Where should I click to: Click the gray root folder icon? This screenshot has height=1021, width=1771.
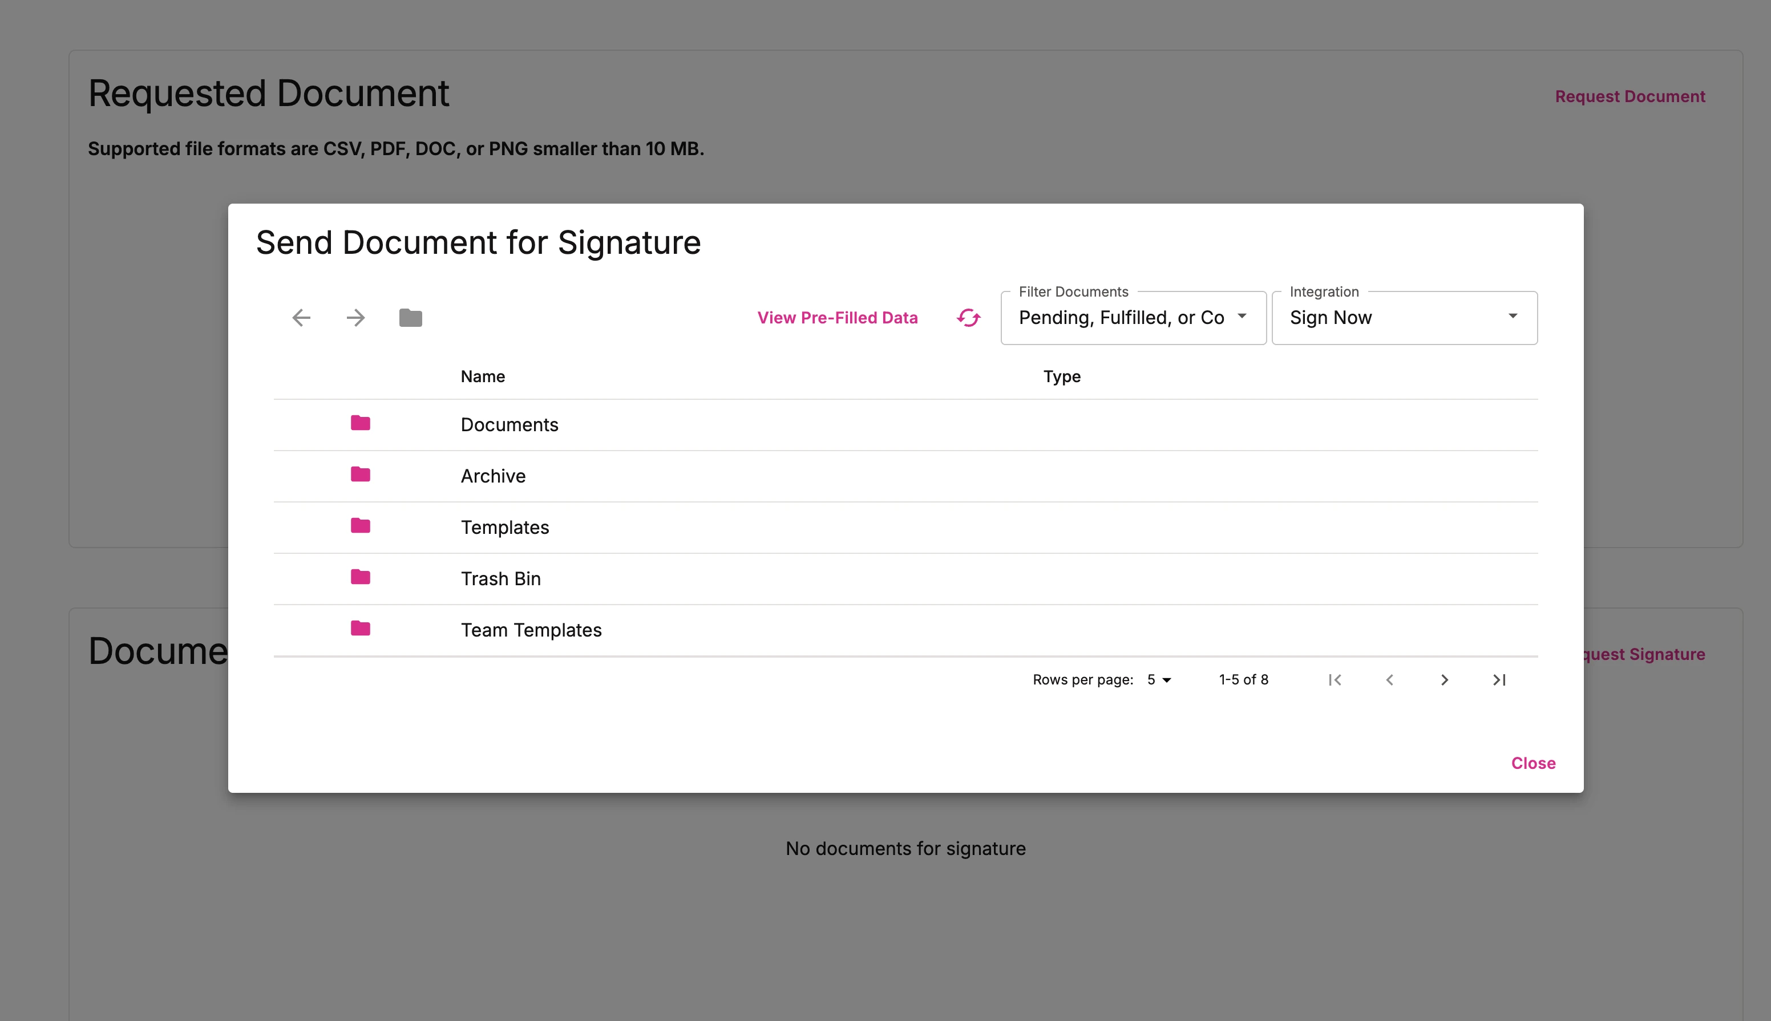pyautogui.click(x=410, y=318)
